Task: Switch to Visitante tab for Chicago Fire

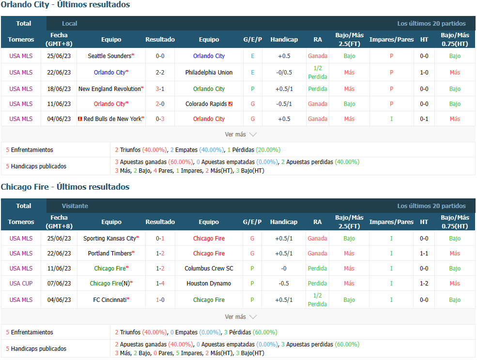Action: pyautogui.click(x=75, y=206)
